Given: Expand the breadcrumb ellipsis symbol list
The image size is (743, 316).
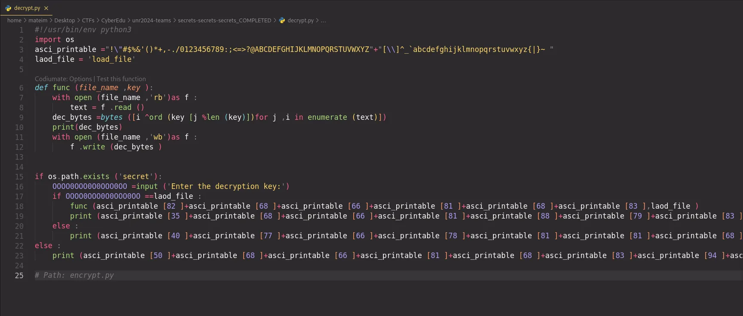Looking at the screenshot, I should click(323, 20).
